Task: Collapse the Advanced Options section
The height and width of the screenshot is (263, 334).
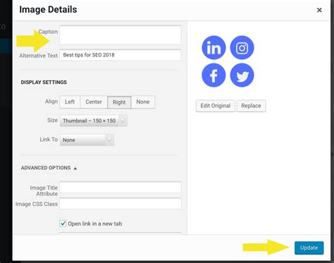Action: [49, 168]
